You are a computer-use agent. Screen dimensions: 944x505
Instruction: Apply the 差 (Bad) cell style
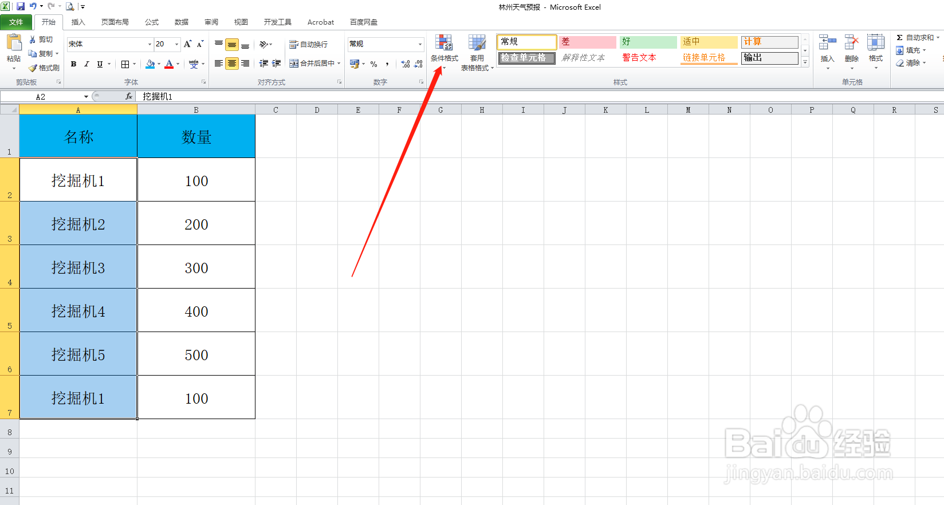click(x=588, y=42)
